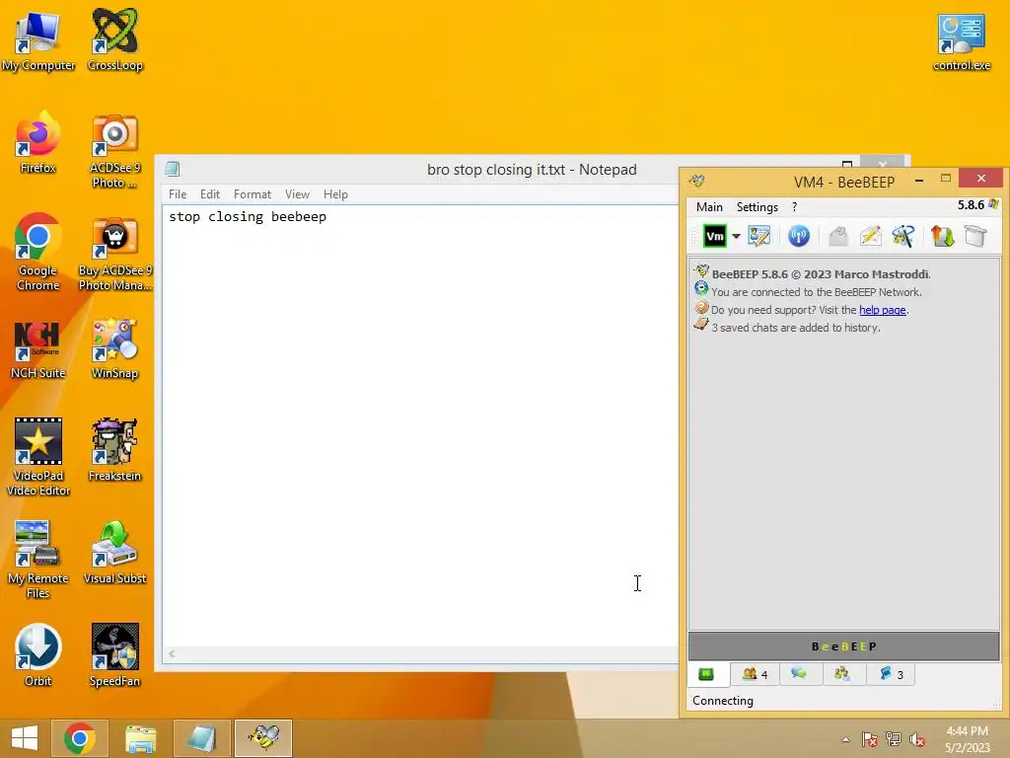Switch to BeeBEEP from the taskbar
Screen dimensions: 1010x758
pos(262,738)
